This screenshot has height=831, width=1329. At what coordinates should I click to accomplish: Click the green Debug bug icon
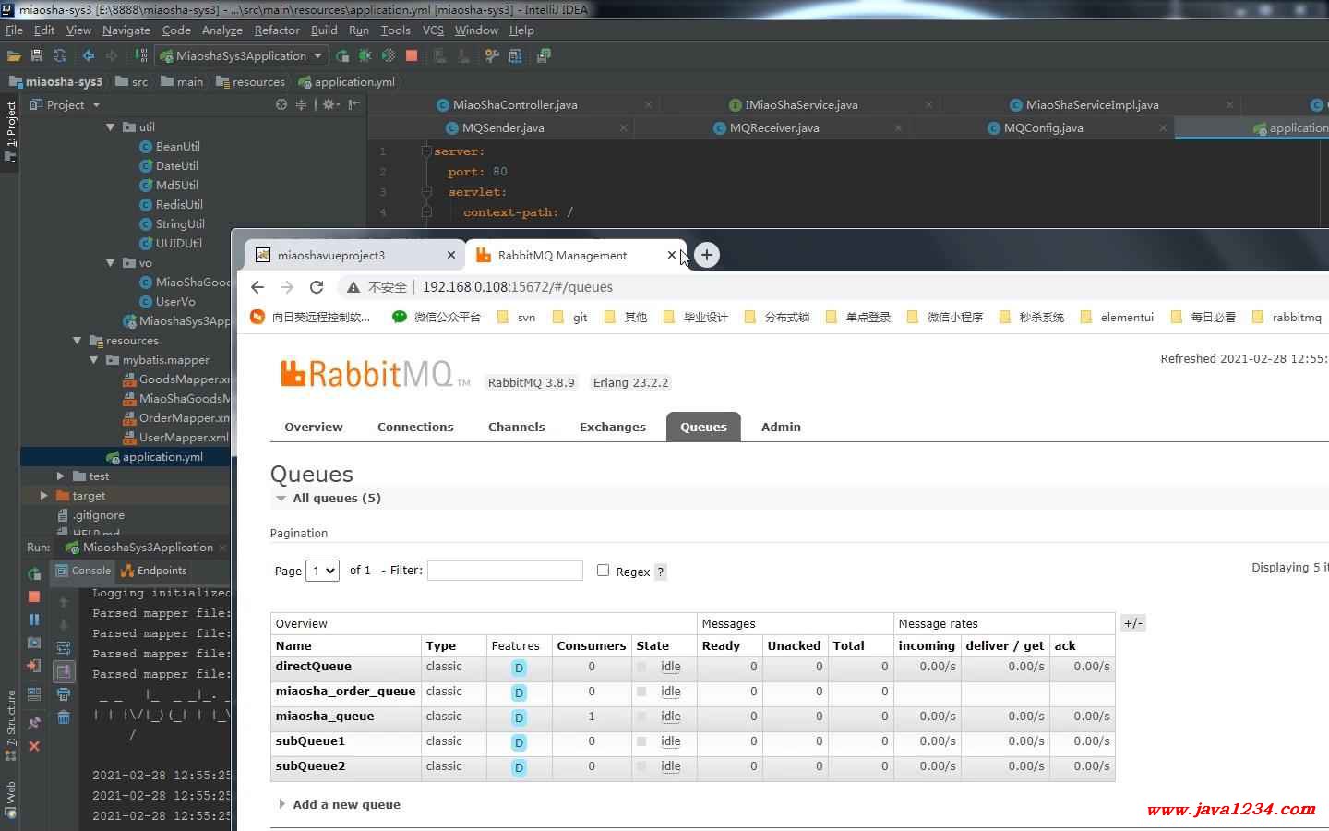pyautogui.click(x=365, y=56)
